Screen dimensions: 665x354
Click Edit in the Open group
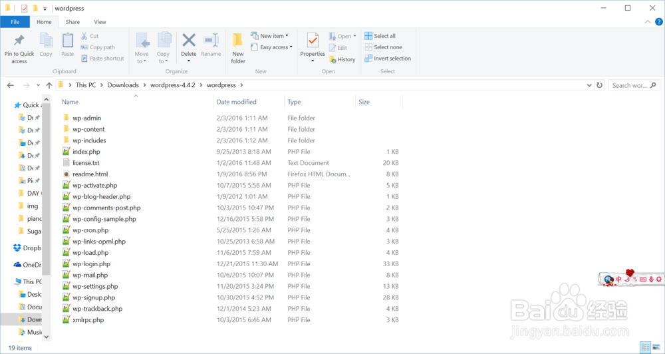pos(338,47)
